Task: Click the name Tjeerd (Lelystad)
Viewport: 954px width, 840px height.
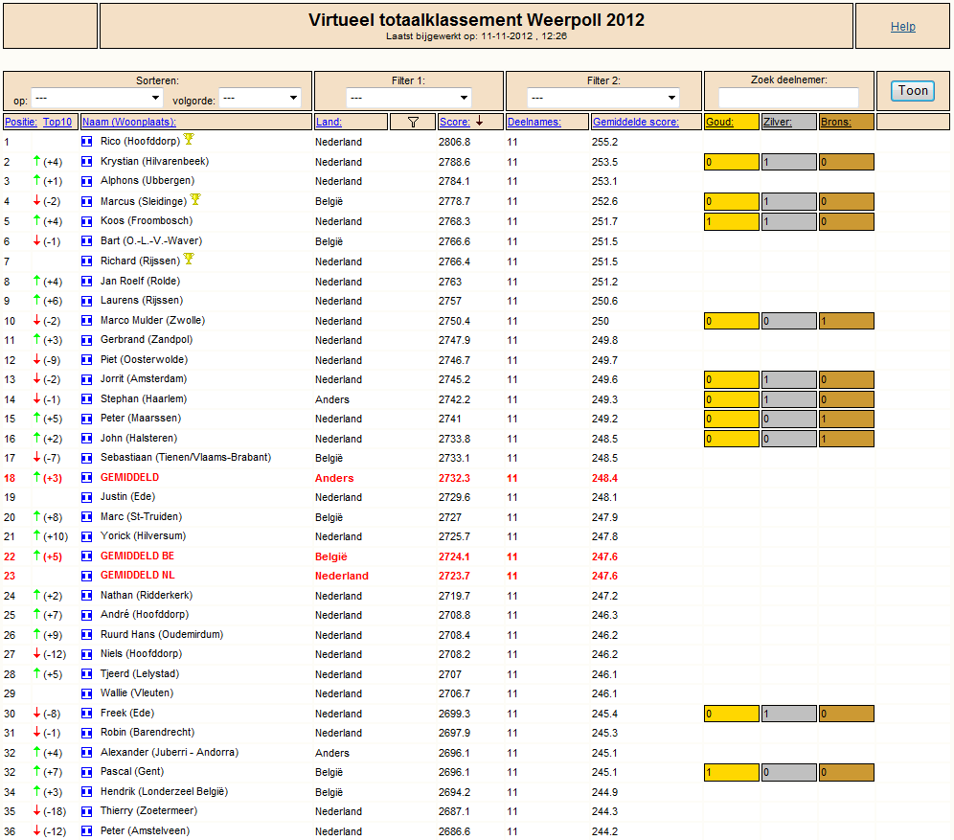Action: (x=140, y=674)
